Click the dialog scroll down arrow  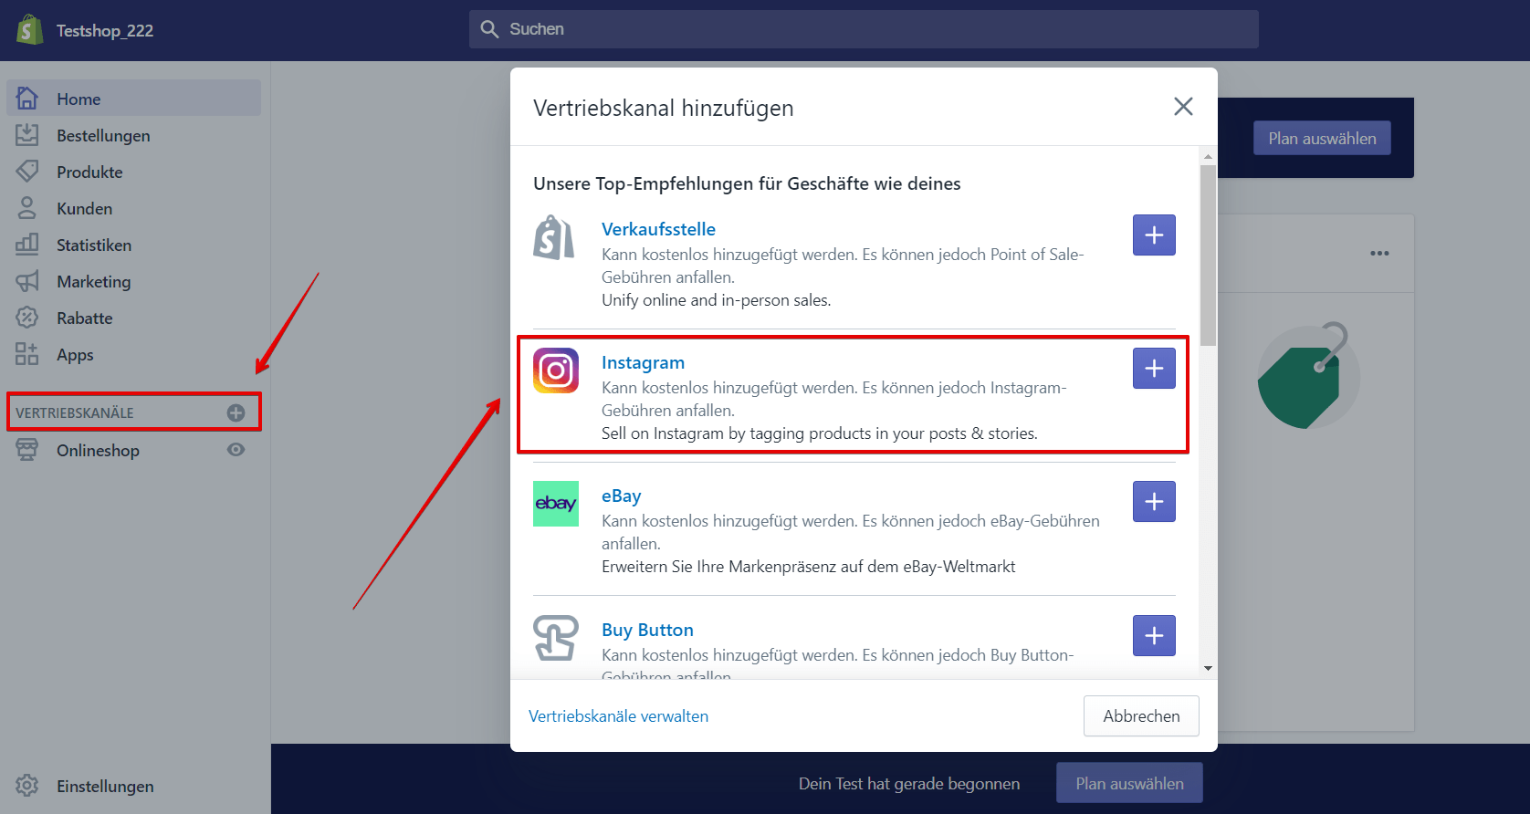tap(1208, 668)
